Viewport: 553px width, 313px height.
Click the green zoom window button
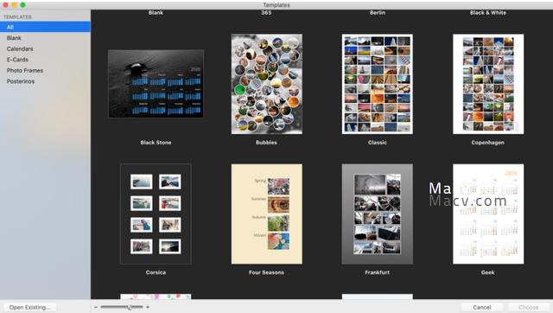[x=23, y=5]
